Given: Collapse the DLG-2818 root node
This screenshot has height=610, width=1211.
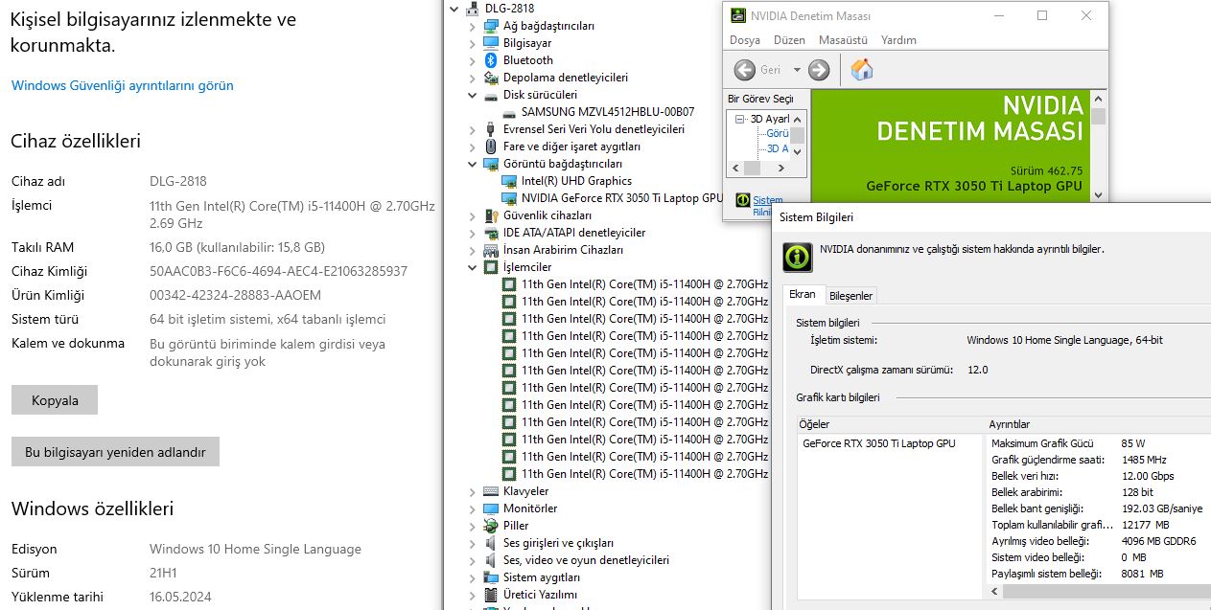Looking at the screenshot, I should 454,9.
